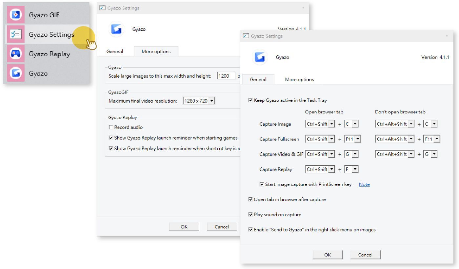Click title bar icon of back Gyazo Settings window
Image resolution: width=459 pixels, height=269 pixels.
click(103, 8)
